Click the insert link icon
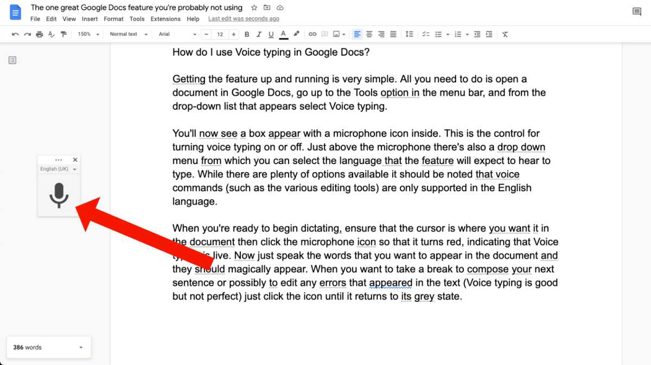 coord(312,34)
